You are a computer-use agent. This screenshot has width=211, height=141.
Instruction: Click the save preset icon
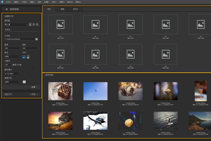tap(30, 25)
